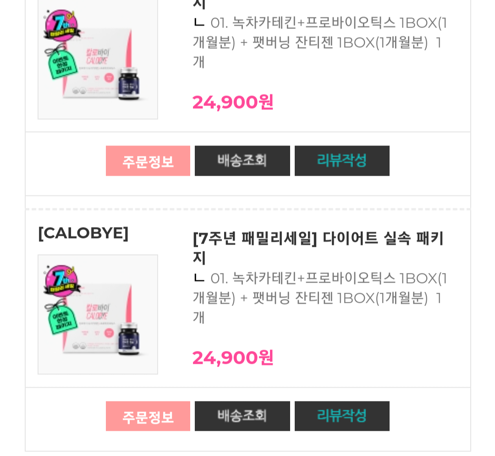Screen dimensions: 495x456
Task: Click the upper order's option description text
Action: [319, 42]
